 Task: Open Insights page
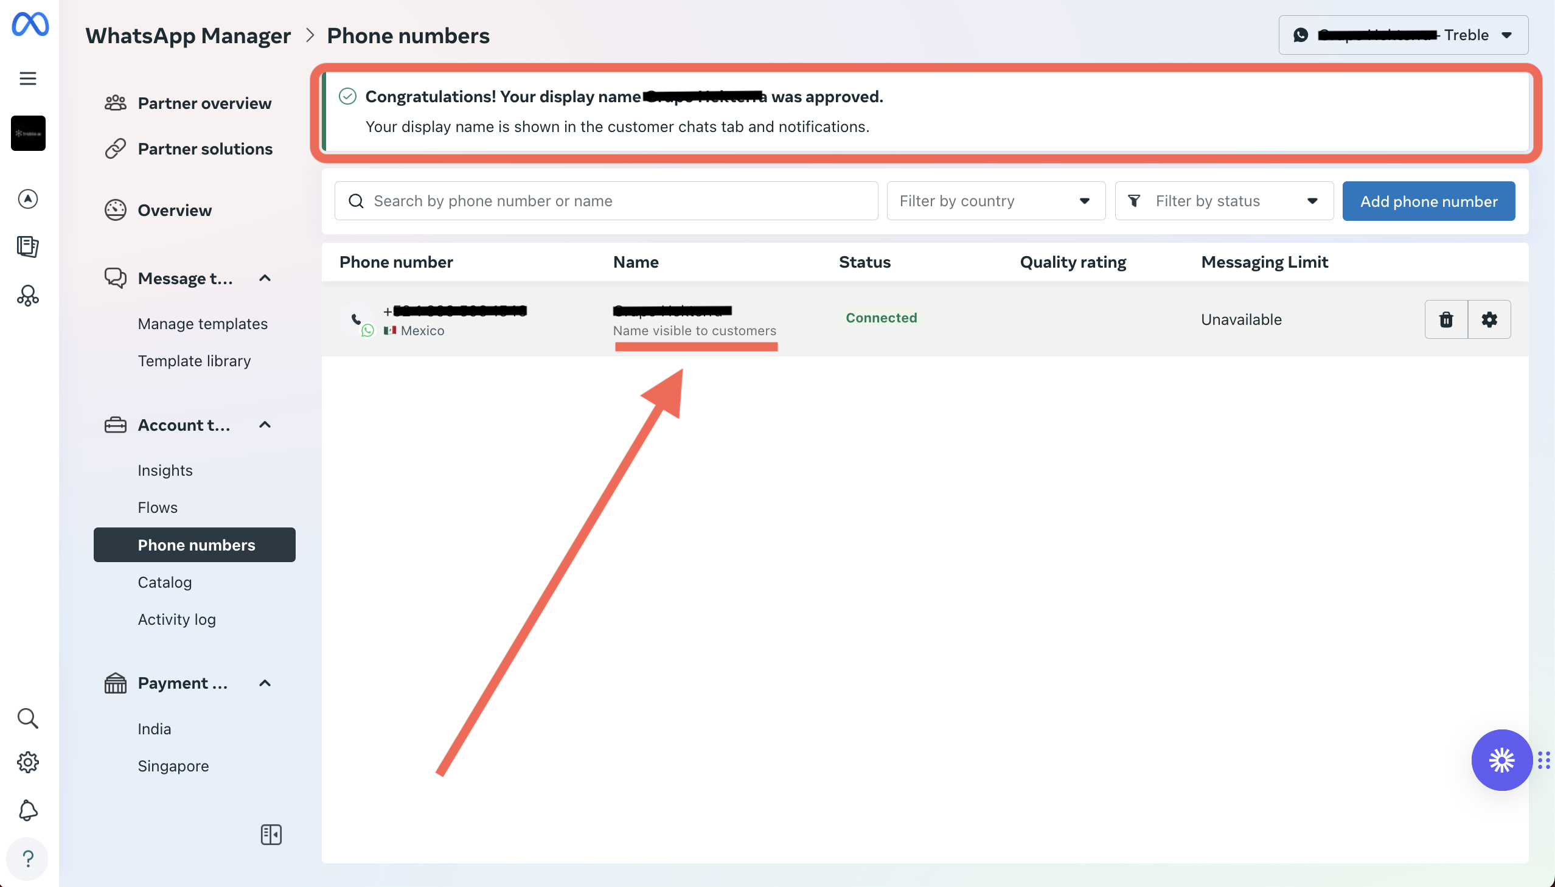point(165,470)
